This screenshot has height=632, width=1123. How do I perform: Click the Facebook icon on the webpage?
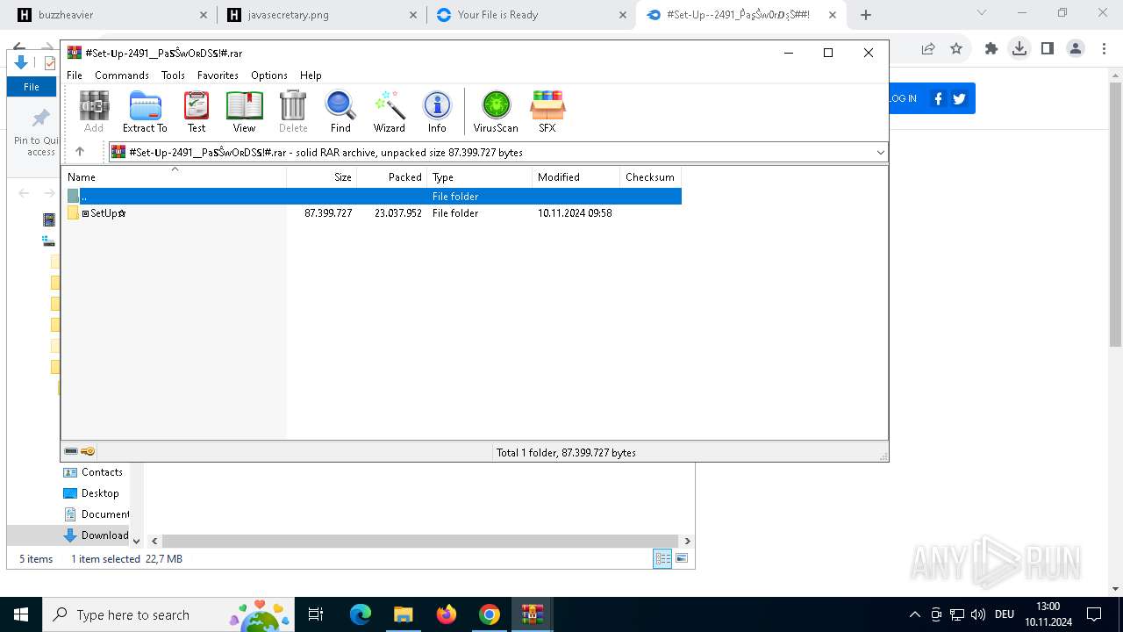point(938,98)
